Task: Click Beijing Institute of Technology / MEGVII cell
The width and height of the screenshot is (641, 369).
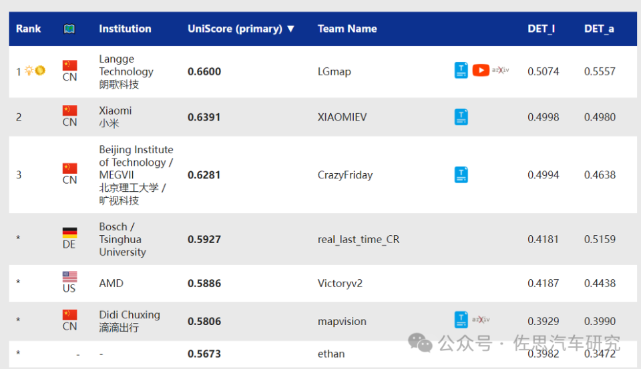Action: click(136, 175)
